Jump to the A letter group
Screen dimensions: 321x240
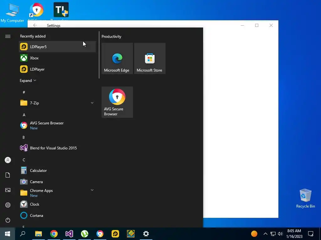coord(24,115)
